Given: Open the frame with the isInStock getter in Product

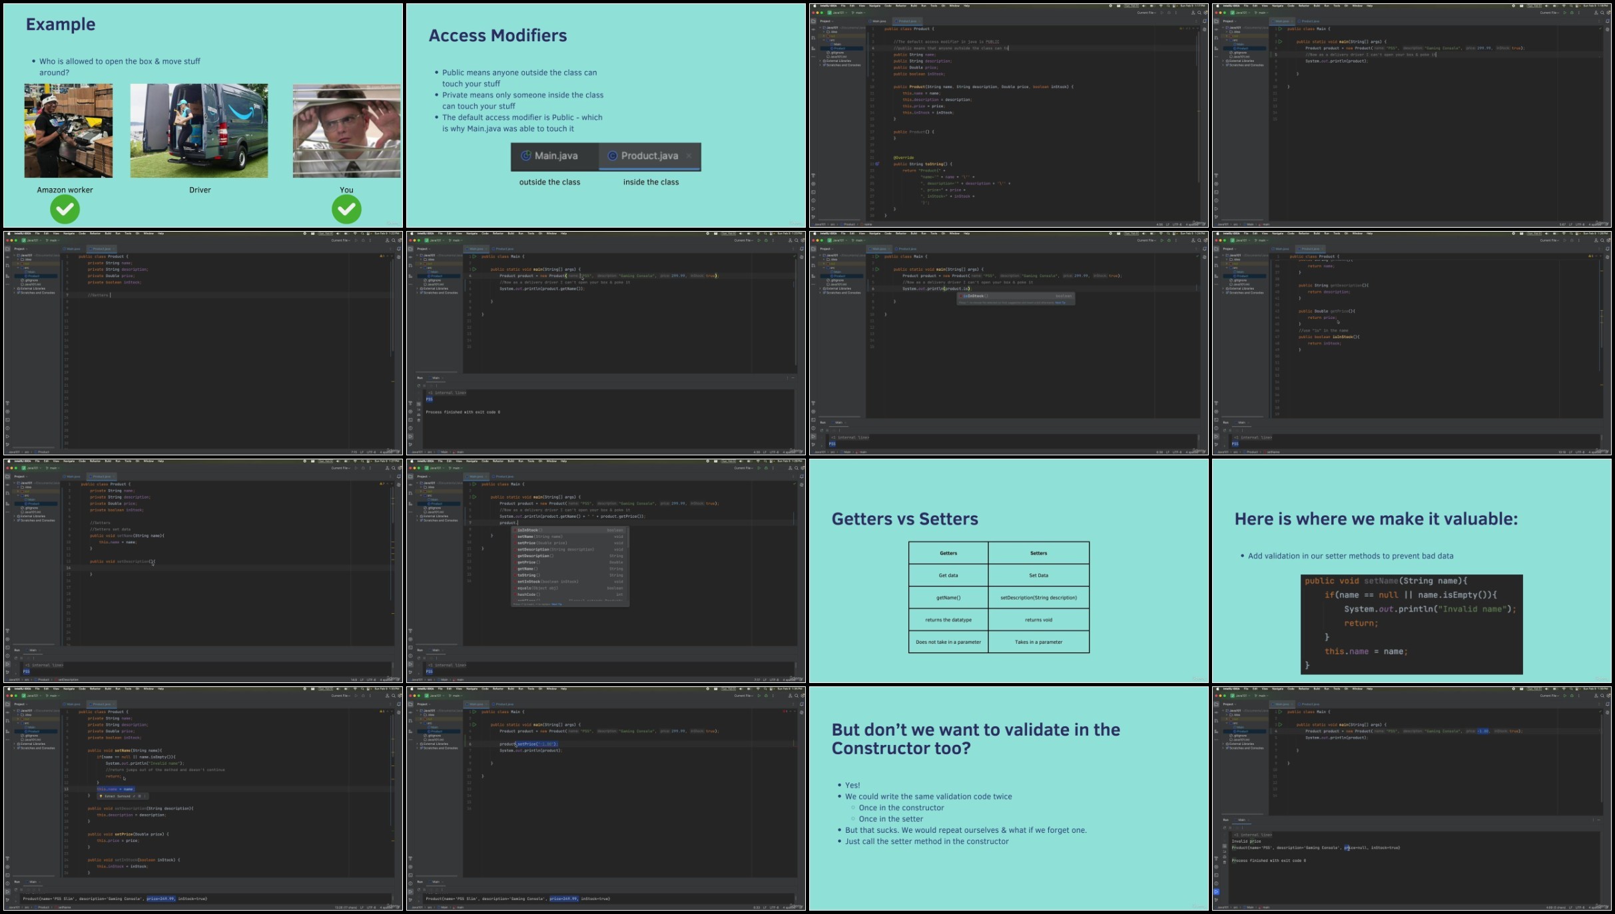Looking at the screenshot, I should [1412, 343].
